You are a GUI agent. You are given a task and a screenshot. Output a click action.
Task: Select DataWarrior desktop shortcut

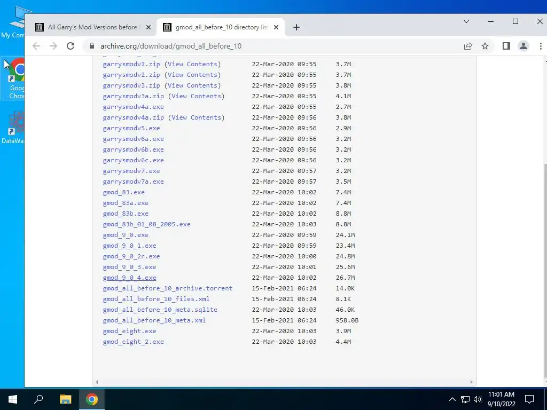click(x=13, y=127)
